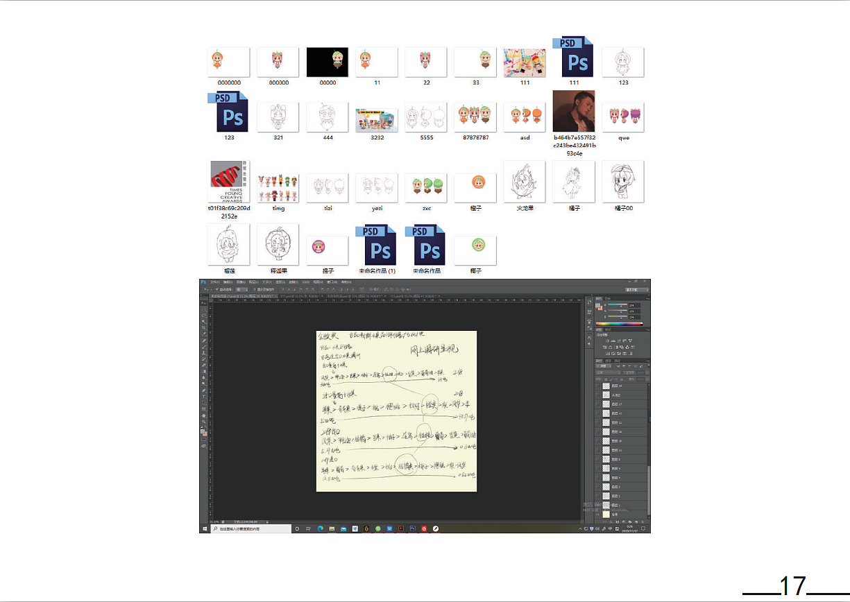The width and height of the screenshot is (850, 602).
Task: Toggle visibility of 图层 14
Action: coord(597,386)
